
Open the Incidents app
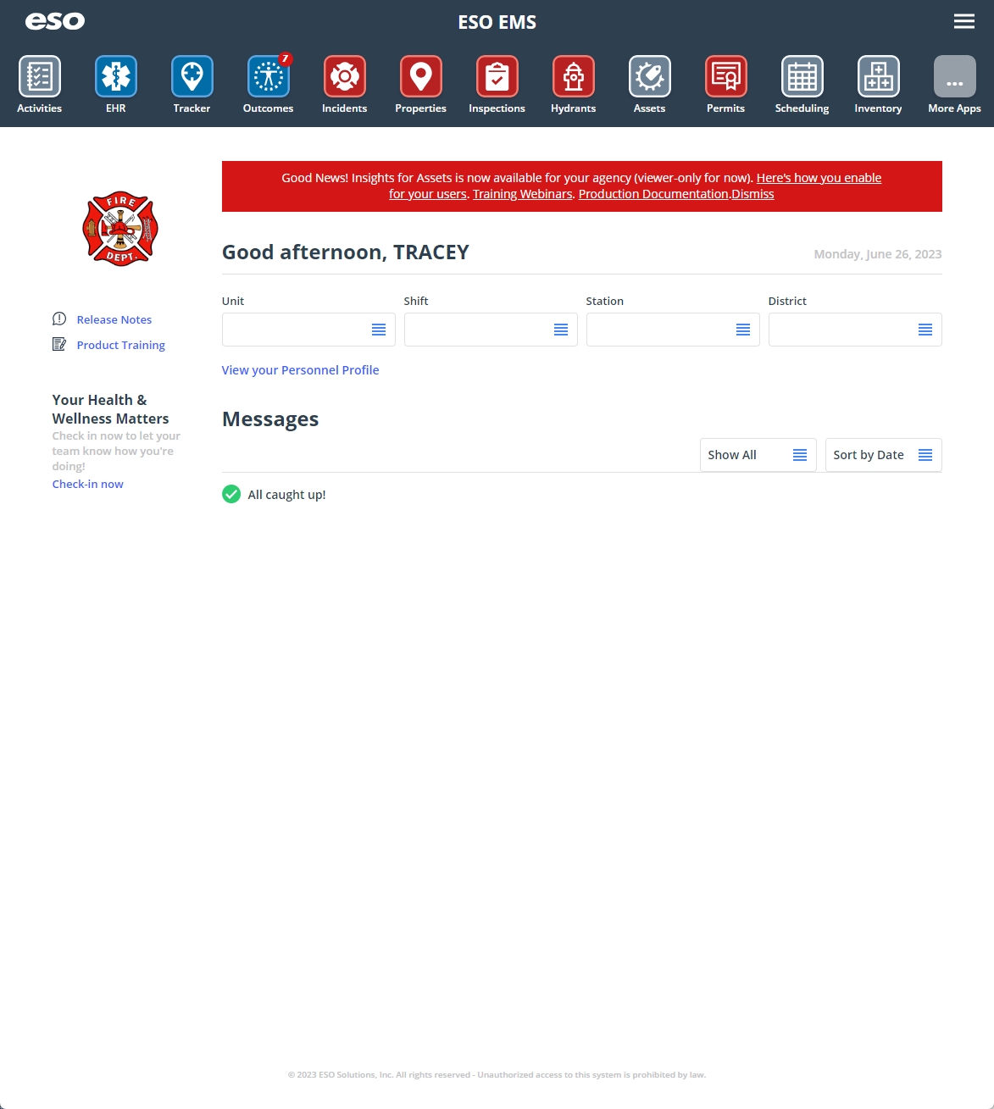[345, 84]
